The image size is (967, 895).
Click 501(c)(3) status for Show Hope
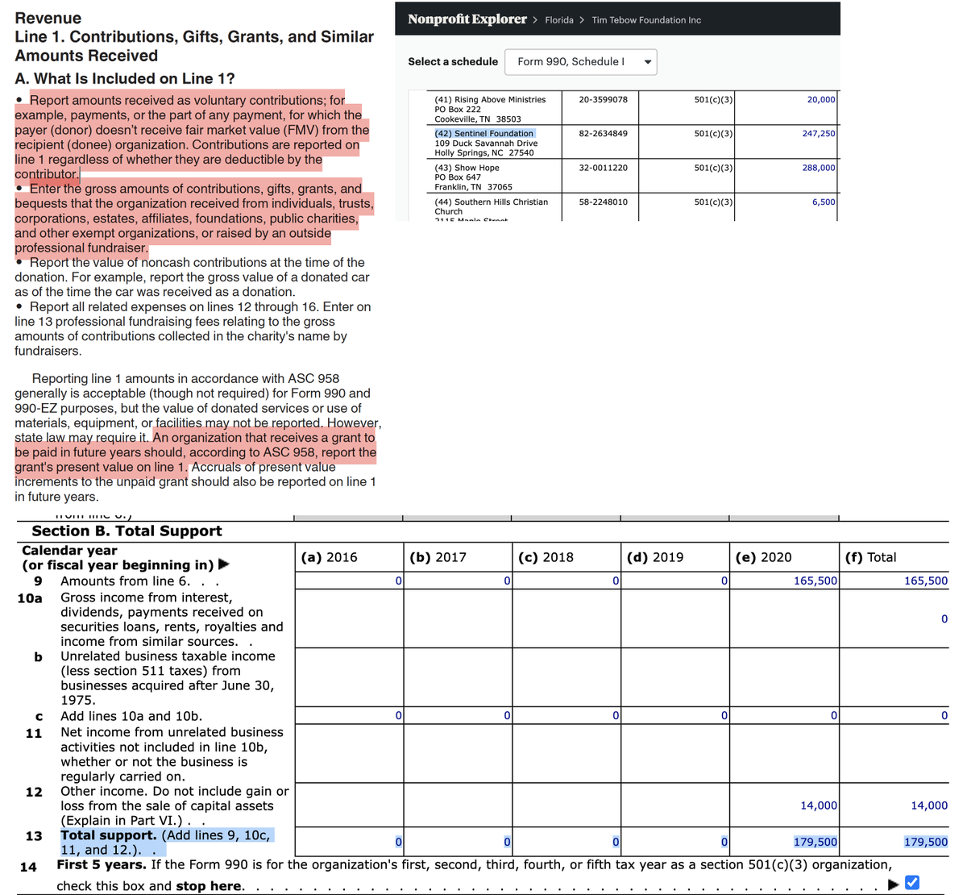(713, 168)
